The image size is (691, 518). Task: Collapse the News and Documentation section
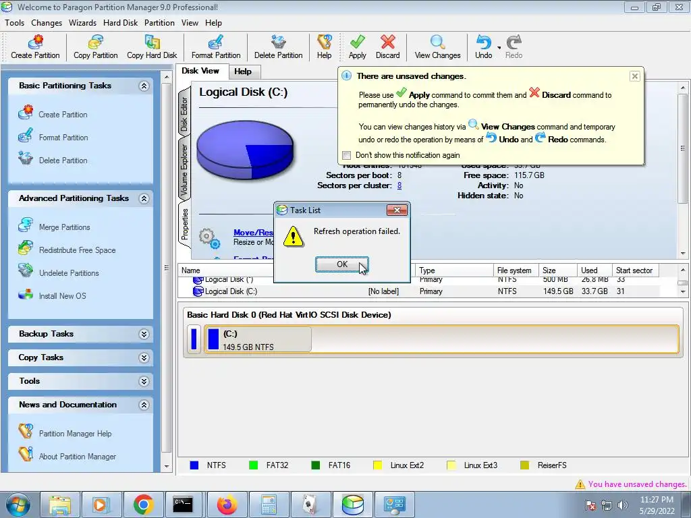(144, 405)
